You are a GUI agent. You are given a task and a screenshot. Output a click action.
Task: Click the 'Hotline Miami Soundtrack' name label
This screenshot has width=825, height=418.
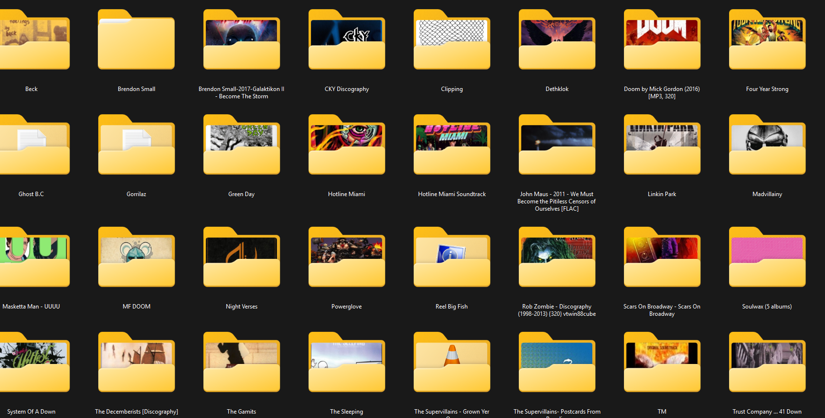[452, 194]
